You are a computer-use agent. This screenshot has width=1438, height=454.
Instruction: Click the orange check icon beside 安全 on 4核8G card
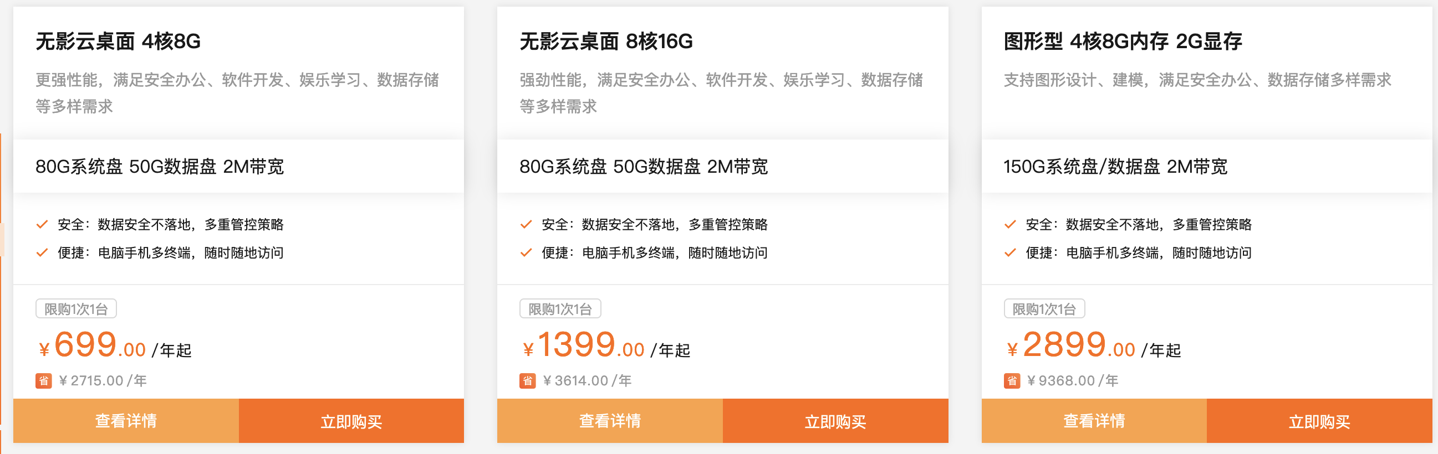coord(42,225)
